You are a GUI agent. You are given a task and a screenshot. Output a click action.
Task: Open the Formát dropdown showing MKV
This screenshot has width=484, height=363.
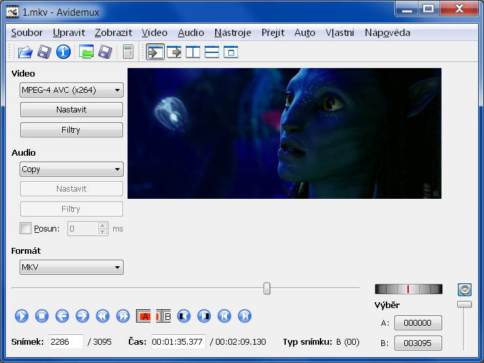[71, 267]
